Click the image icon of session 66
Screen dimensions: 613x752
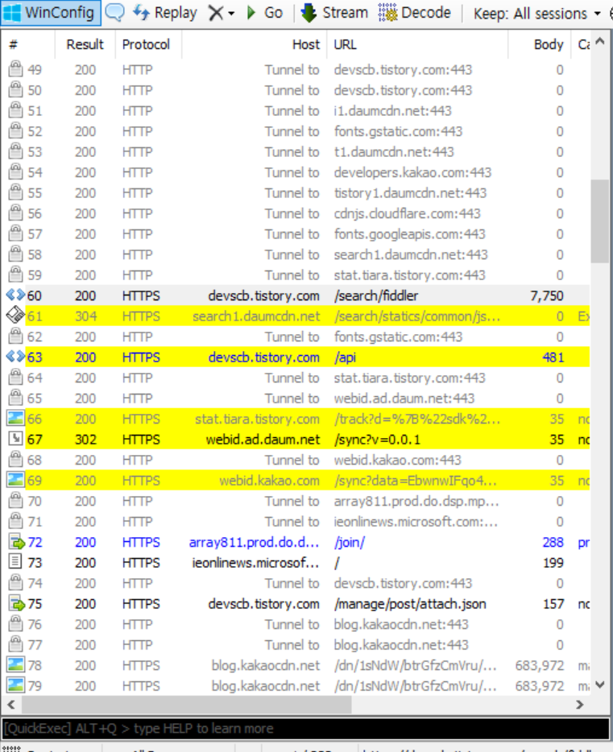15,419
